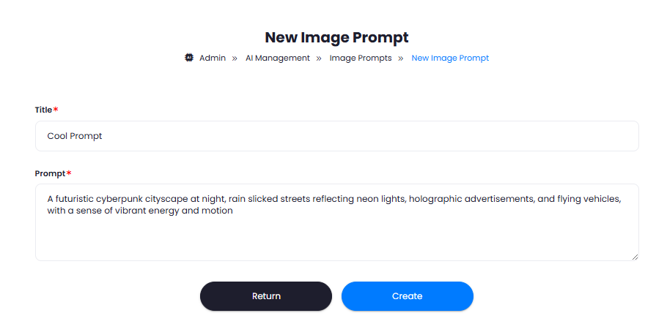Click inside the Prompt textarea text
This screenshot has width=667, height=324.
click(x=337, y=222)
